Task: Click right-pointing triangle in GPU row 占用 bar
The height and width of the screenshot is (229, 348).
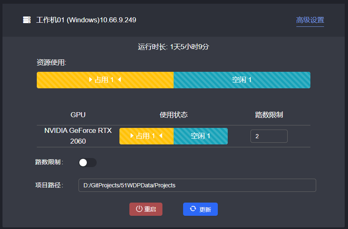Action: coord(132,136)
